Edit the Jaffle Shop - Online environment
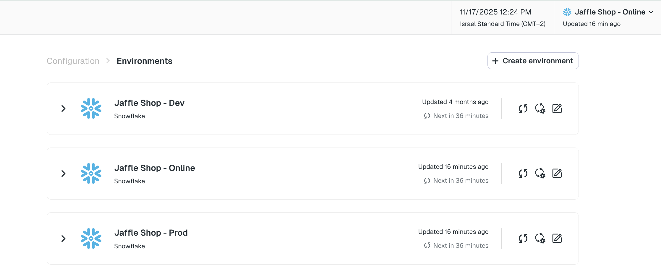This screenshot has width=661, height=272. 557,174
